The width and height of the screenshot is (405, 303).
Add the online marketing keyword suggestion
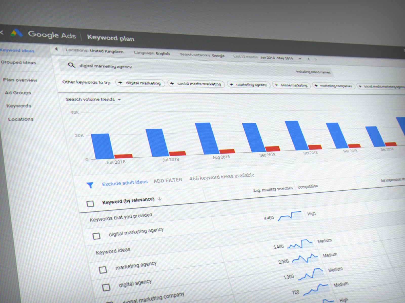pyautogui.click(x=291, y=85)
